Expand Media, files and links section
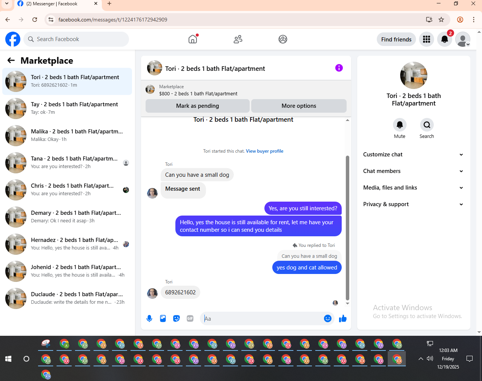482x381 pixels. pyautogui.click(x=413, y=188)
